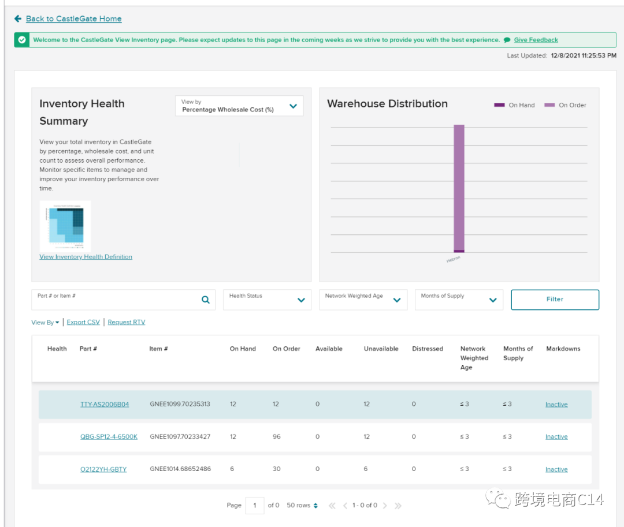Click the page number input field
The height and width of the screenshot is (527, 624).
254,506
